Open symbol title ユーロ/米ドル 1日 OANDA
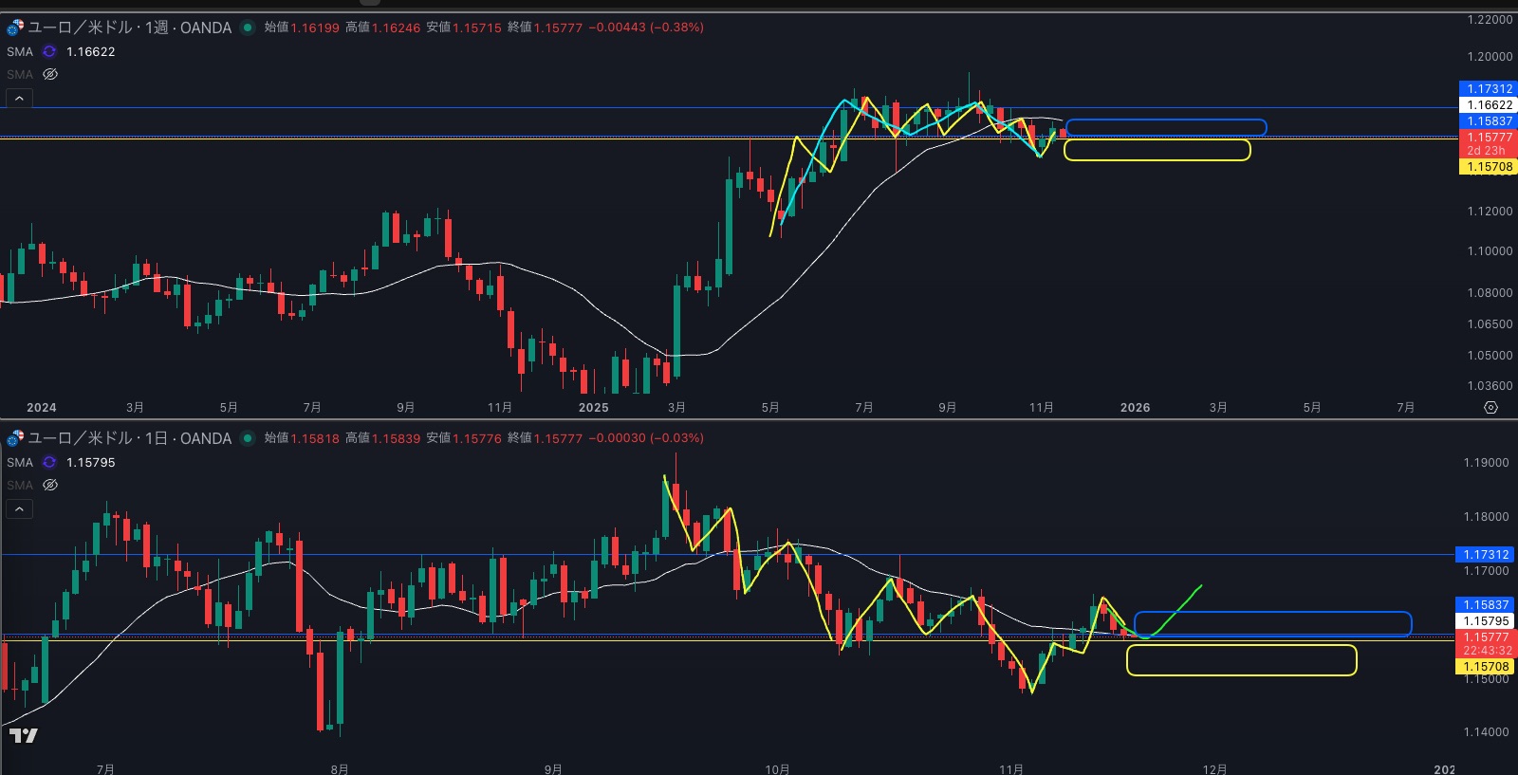 [129, 438]
